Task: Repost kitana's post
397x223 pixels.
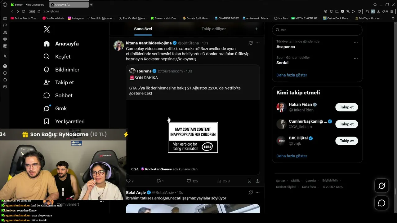Action: tap(160, 181)
